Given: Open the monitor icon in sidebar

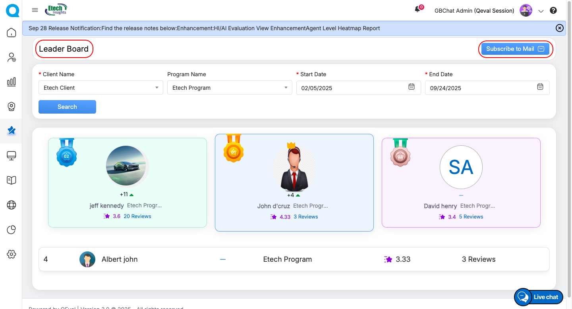Looking at the screenshot, I should point(12,156).
